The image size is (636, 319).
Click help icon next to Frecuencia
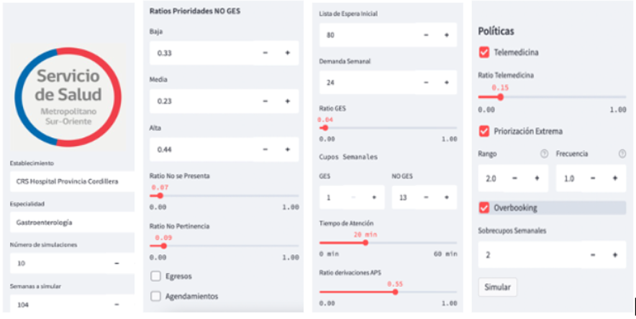[x=620, y=154]
